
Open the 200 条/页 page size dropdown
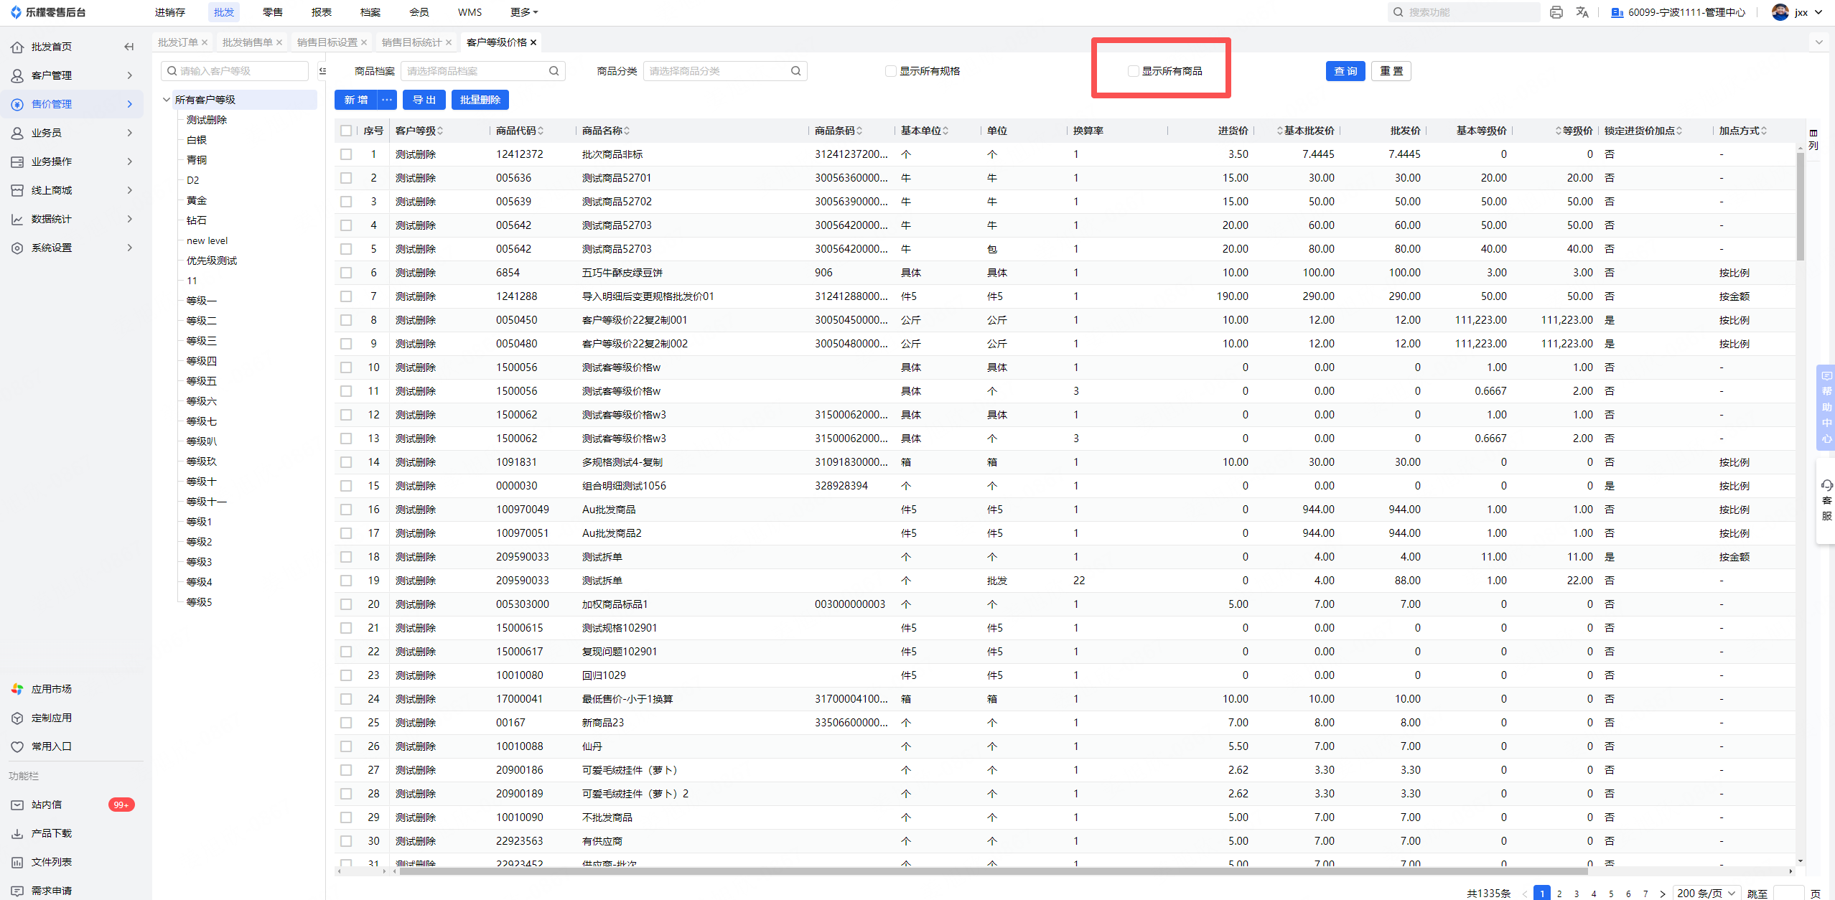coord(1706,893)
